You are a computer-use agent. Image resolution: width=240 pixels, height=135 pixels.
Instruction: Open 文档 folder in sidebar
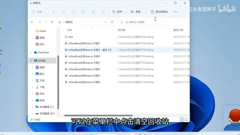coord(40,80)
